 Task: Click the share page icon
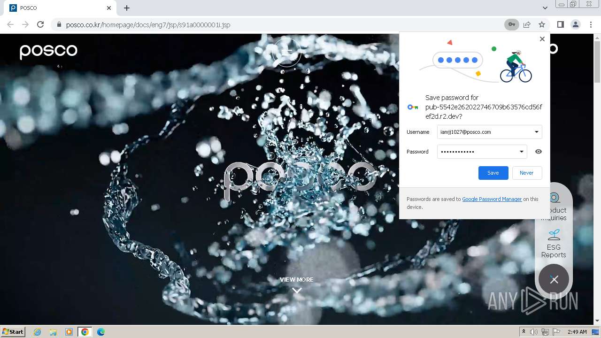pyautogui.click(x=527, y=24)
